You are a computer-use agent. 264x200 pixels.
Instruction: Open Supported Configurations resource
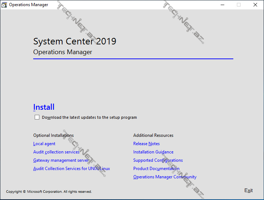(158, 160)
